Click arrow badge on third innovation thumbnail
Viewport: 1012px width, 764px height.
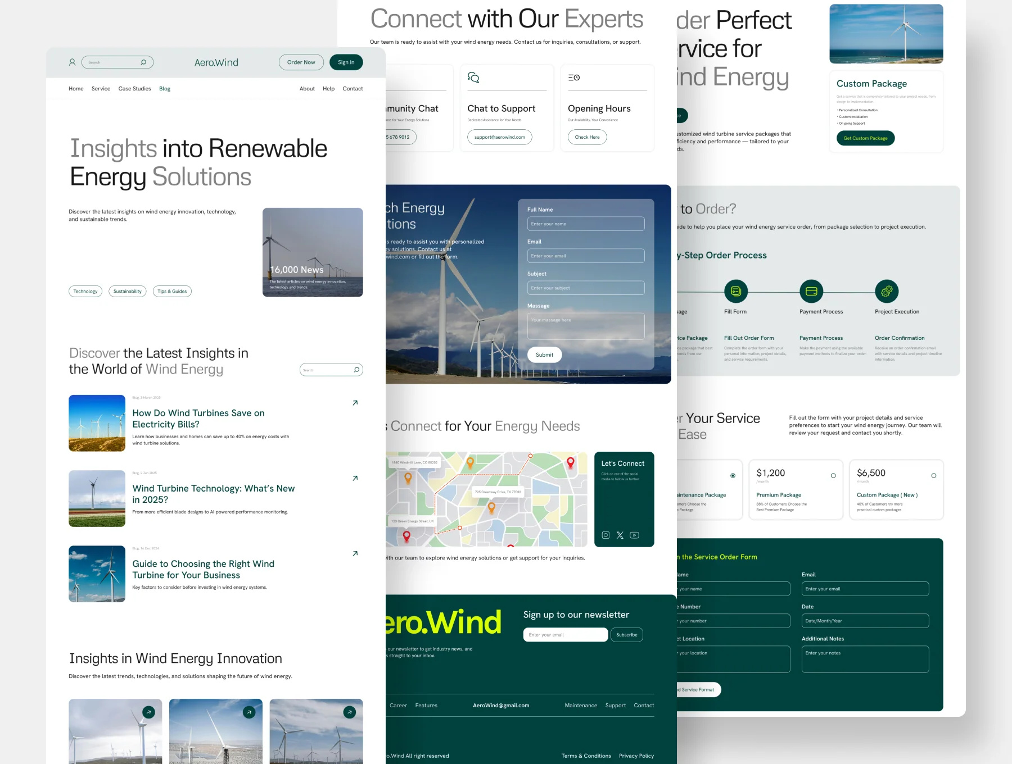(349, 712)
